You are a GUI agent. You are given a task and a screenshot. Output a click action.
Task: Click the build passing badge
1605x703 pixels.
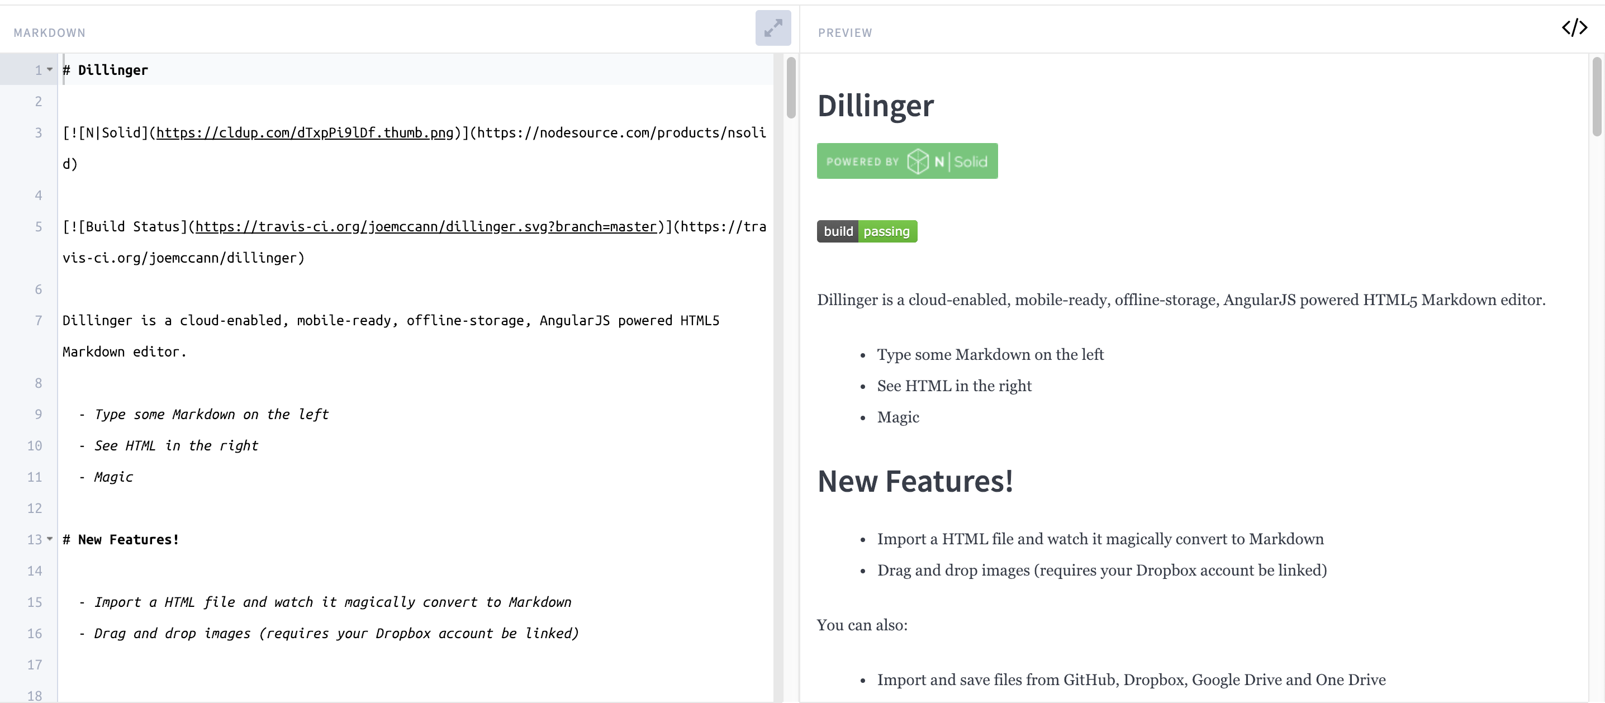[867, 231]
